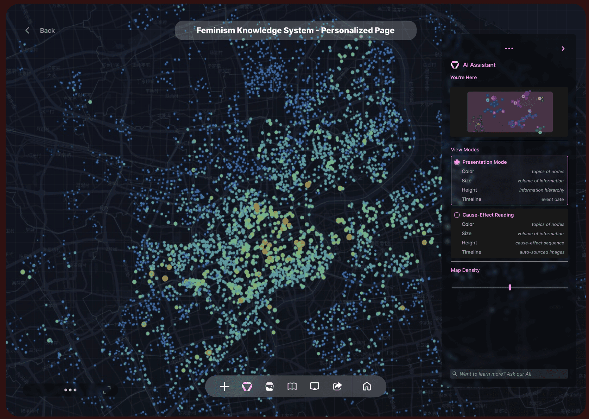The height and width of the screenshot is (419, 589).
Task: Open the three-dot menu in AI panel
Action: 509,49
